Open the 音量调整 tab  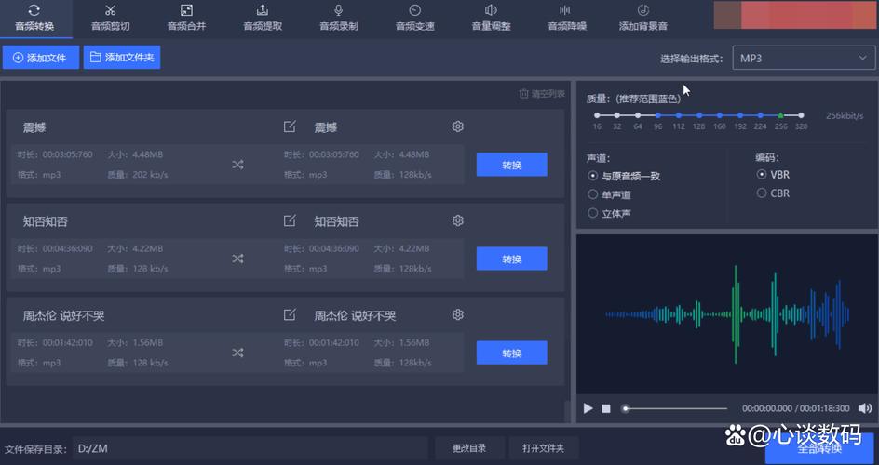pos(491,19)
